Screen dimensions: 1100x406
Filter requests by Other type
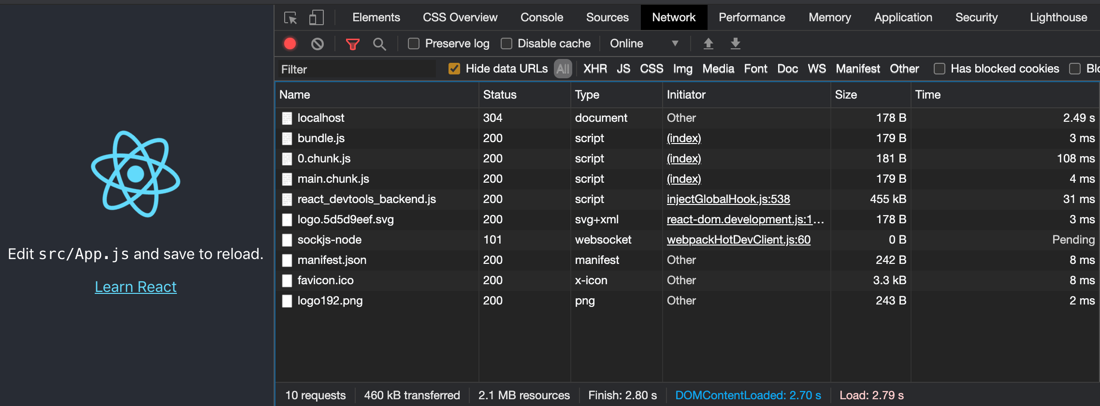(x=904, y=69)
